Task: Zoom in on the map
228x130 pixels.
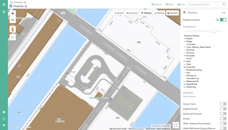Action: point(13,13)
